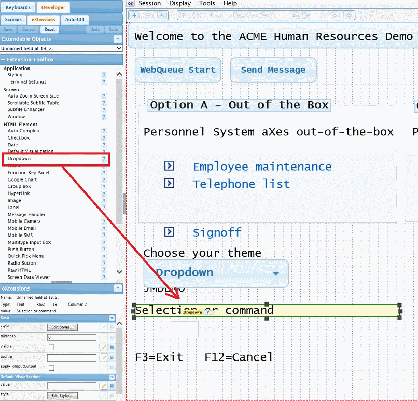Open Employee maintenance arrow icon
Image resolution: width=418 pixels, height=401 pixels.
tap(169, 166)
